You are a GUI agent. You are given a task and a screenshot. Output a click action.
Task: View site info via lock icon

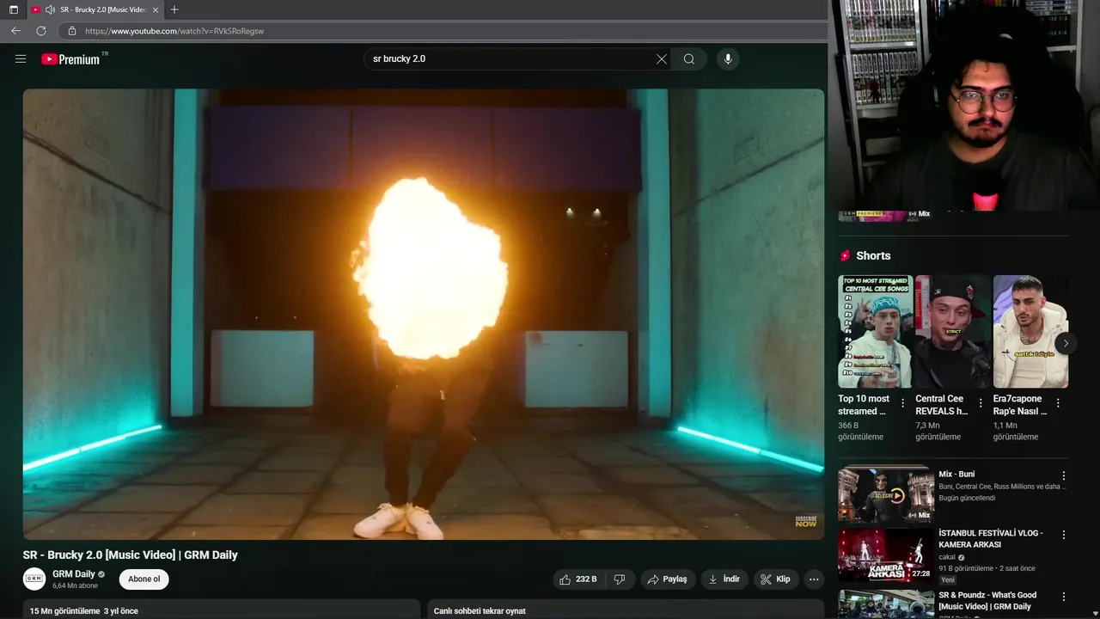pyautogui.click(x=72, y=30)
